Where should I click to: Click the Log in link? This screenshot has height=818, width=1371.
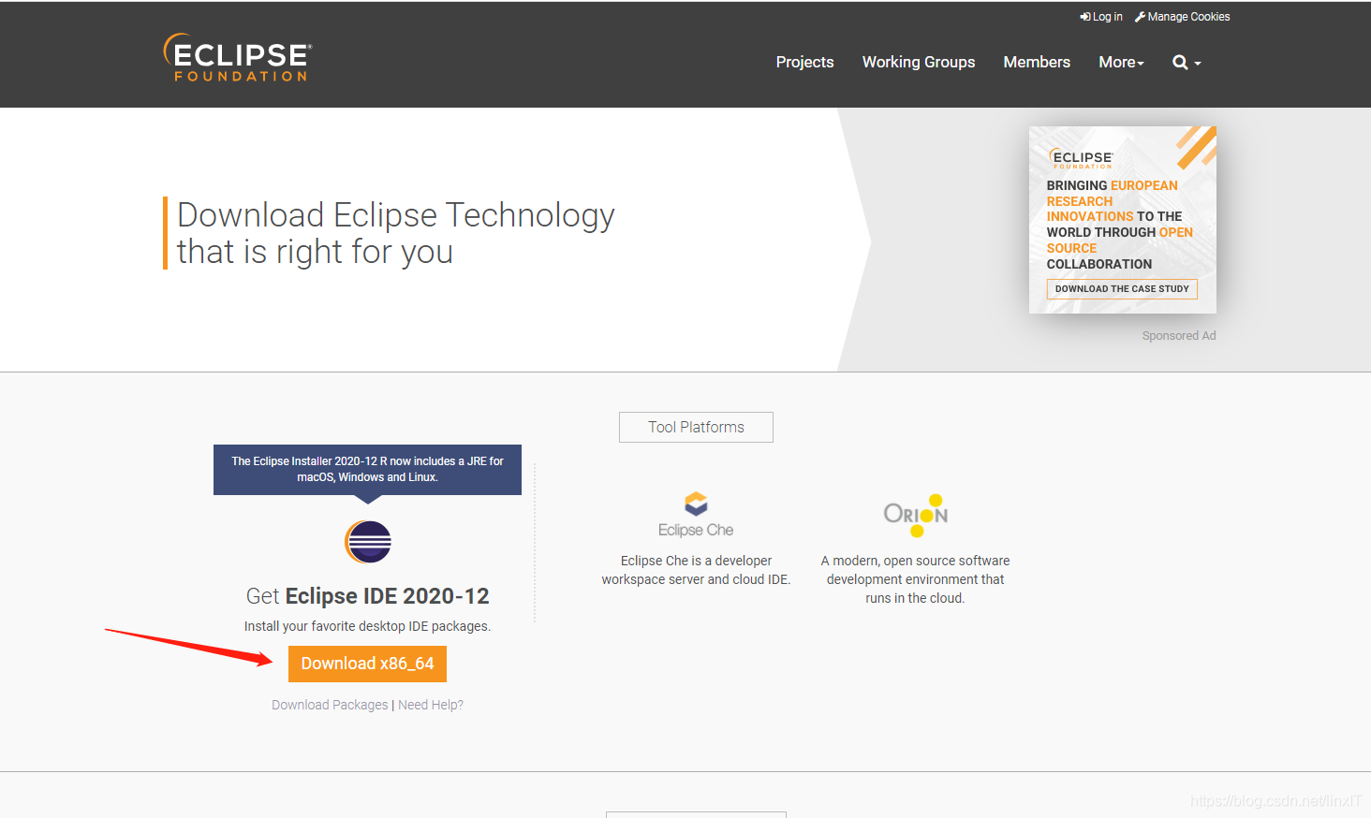pyautogui.click(x=1101, y=17)
